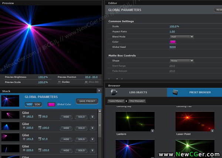This screenshot has height=158, width=222.
Task: Click the Stack scrollbar up arrow
Action: point(100,111)
